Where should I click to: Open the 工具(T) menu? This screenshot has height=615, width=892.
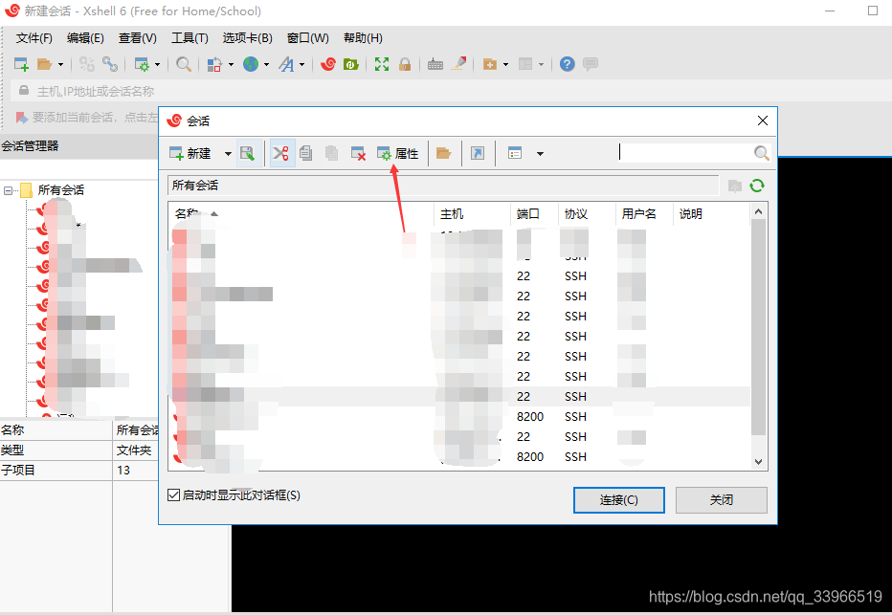pyautogui.click(x=190, y=38)
